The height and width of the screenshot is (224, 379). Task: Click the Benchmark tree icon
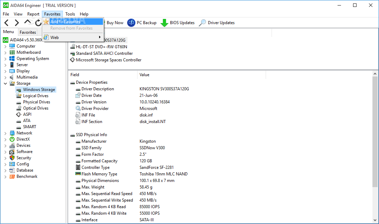click(12, 176)
